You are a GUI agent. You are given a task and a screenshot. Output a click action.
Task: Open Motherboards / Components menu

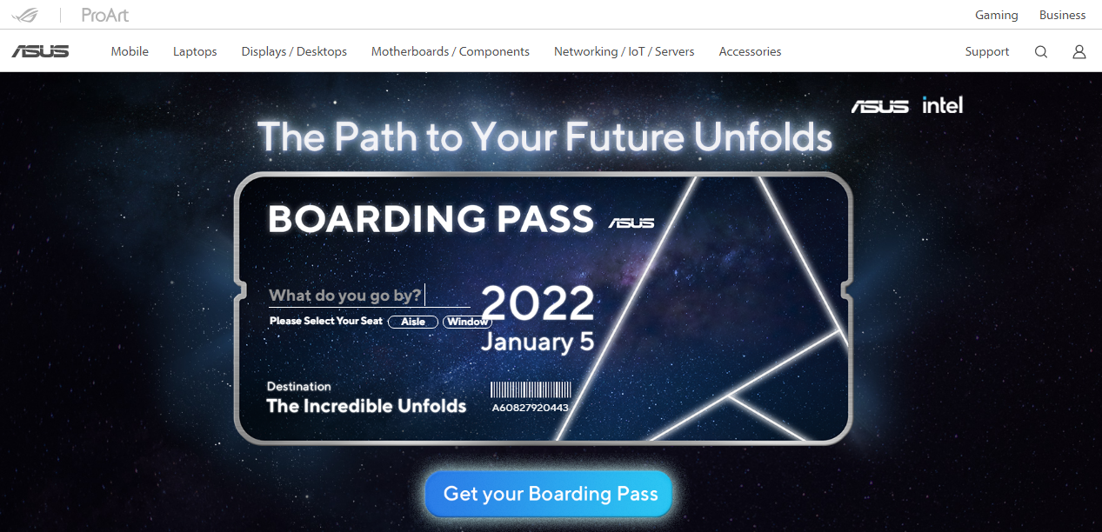point(451,51)
